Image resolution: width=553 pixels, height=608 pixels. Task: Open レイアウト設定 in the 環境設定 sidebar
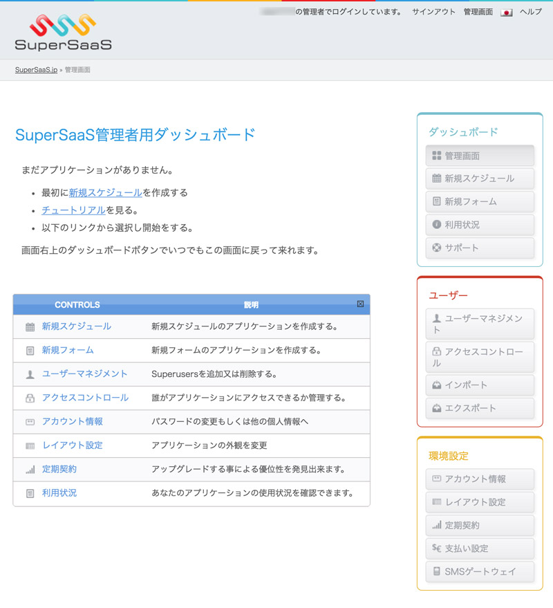click(x=480, y=502)
